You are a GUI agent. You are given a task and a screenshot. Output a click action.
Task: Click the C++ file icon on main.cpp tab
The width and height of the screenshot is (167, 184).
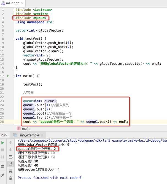[x=3, y=3]
